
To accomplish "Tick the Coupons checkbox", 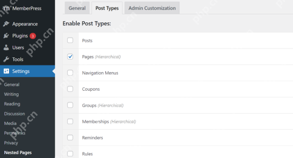I will 70,89.
